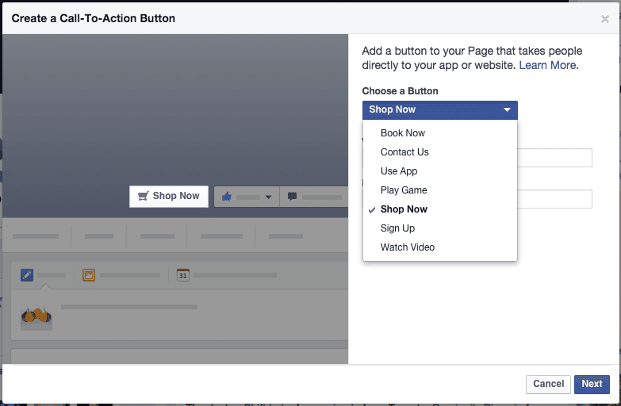Click the checked Shop Now menu entry
Screen dimensions: 621x406
pos(404,209)
